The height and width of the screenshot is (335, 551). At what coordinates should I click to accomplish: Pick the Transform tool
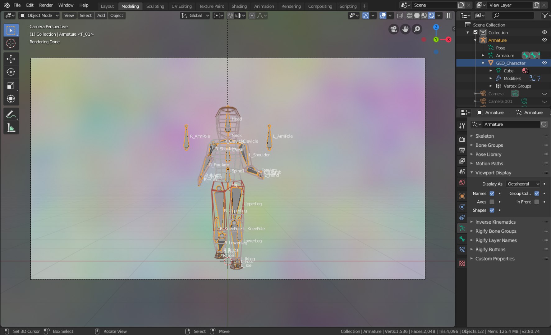[11, 99]
